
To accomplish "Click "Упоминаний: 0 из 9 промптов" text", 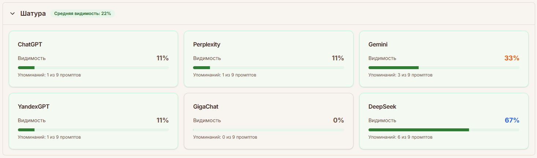I will [x=225, y=137].
